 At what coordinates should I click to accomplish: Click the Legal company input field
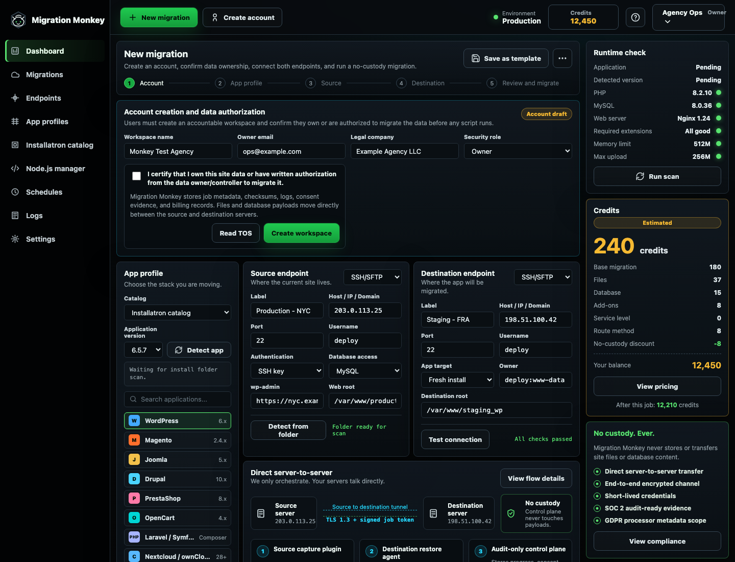[405, 151]
